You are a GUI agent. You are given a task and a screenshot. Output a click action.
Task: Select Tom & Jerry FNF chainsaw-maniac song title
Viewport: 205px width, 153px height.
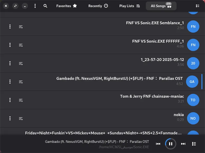[152, 96]
